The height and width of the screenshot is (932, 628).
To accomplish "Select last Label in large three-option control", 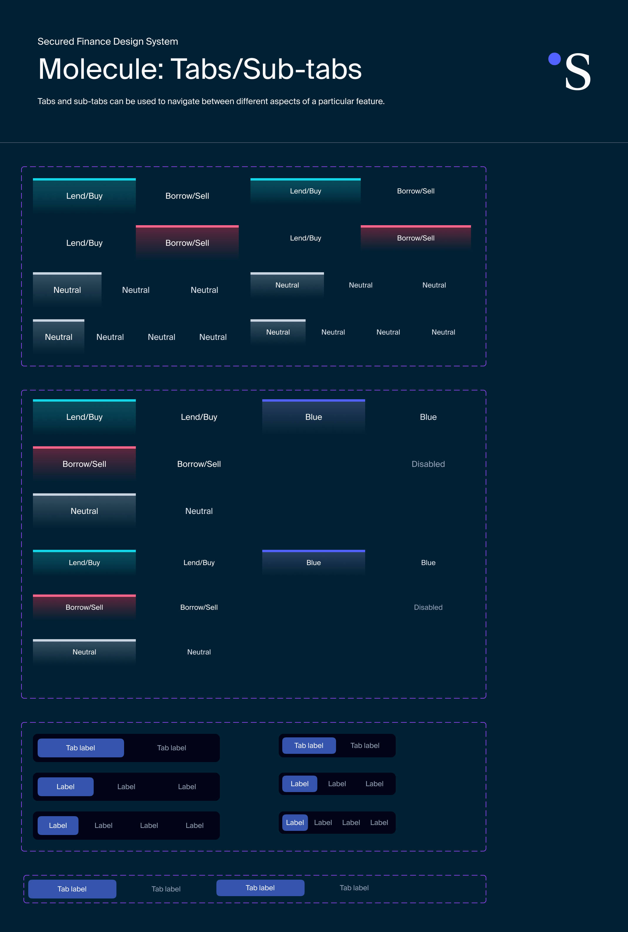I will pos(187,786).
